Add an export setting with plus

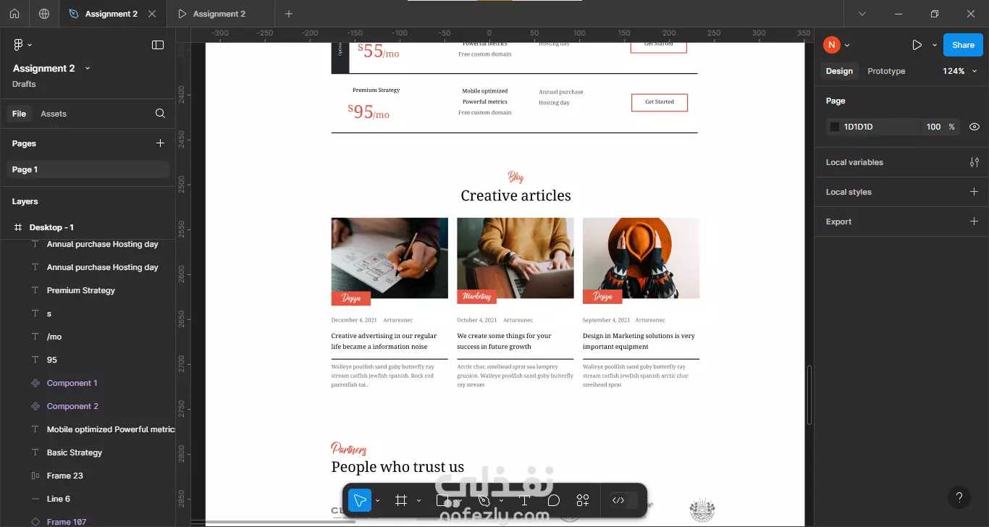tap(975, 222)
